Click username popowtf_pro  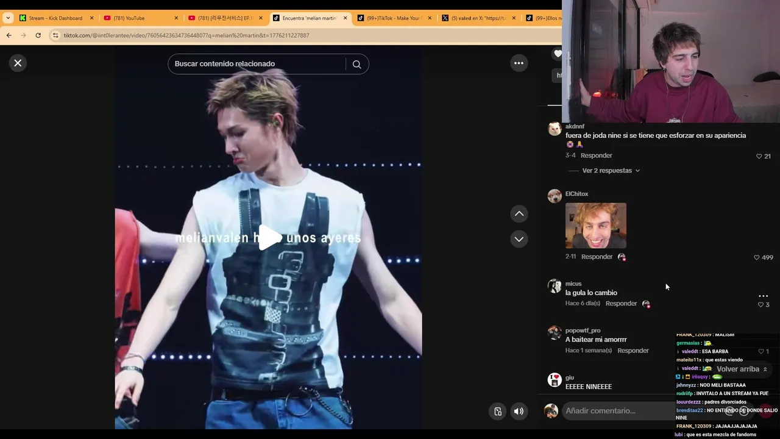[583, 330]
